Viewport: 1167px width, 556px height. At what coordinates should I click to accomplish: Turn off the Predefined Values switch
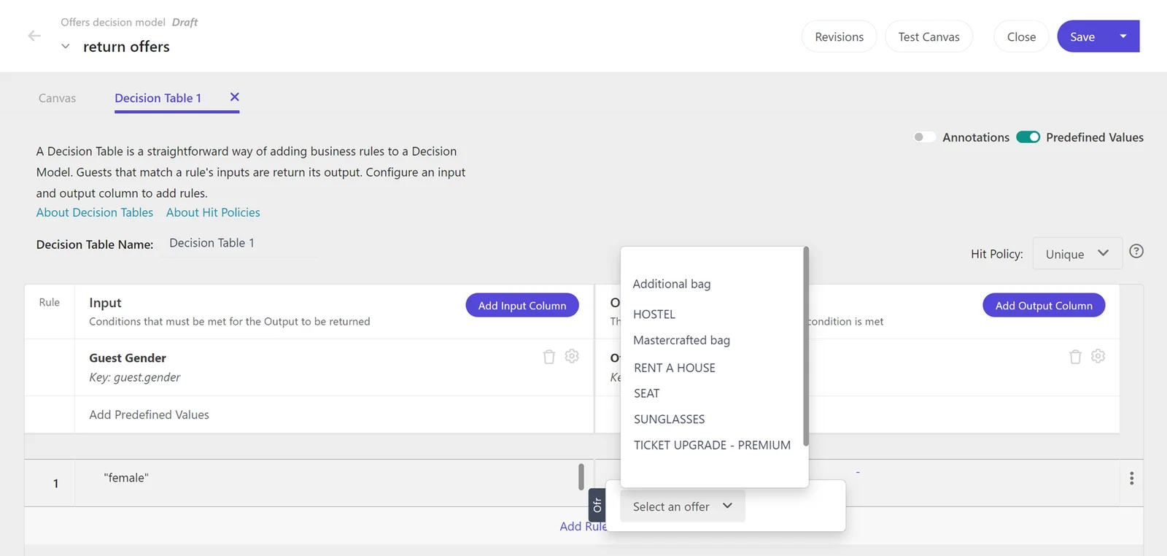(x=1028, y=137)
